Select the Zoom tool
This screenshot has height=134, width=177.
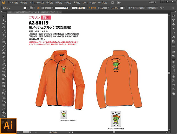pos(3,116)
